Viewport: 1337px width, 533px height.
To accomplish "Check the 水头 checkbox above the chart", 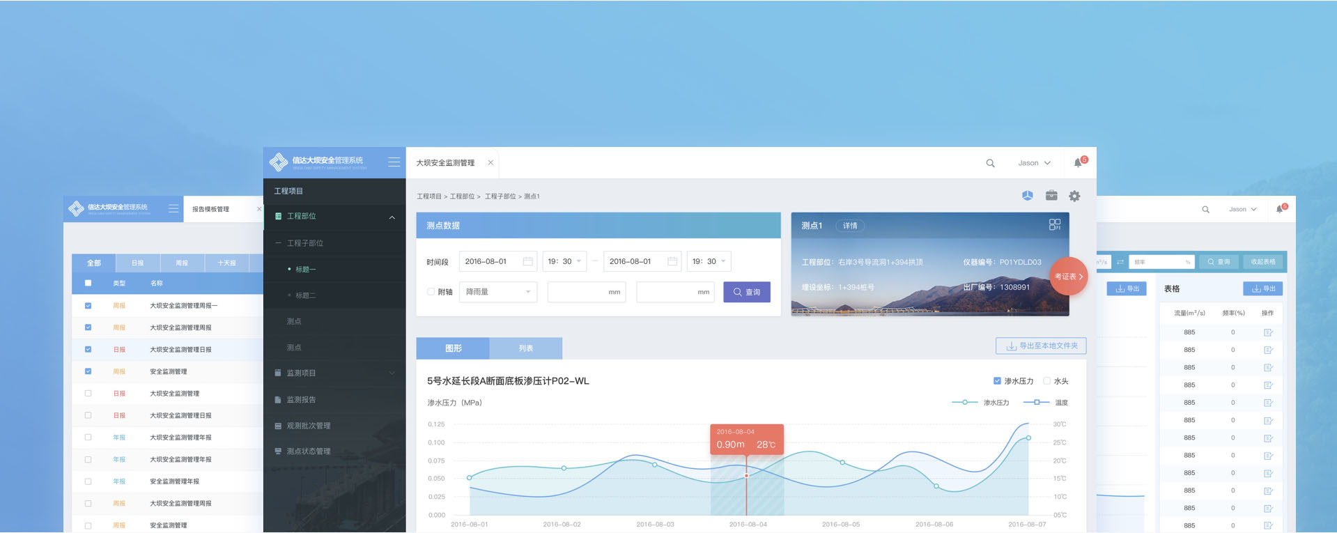I will point(1046,380).
